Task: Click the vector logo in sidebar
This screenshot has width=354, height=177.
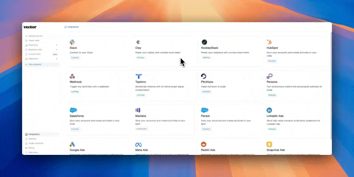Action: pyautogui.click(x=30, y=27)
